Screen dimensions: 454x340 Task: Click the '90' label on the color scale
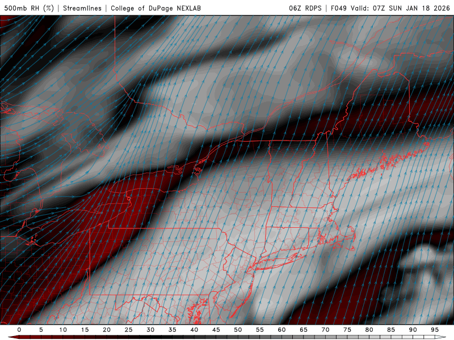click(413, 330)
